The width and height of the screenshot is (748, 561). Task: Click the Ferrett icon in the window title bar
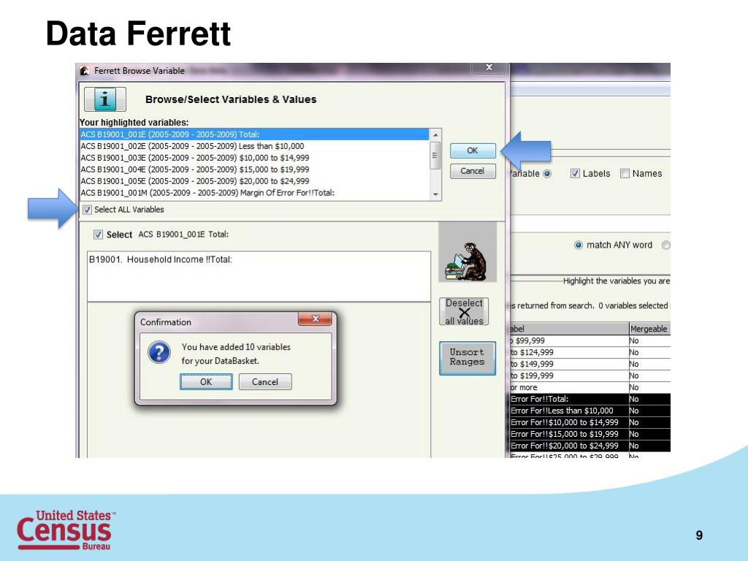83,71
